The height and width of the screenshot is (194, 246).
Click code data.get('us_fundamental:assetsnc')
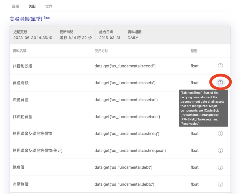pyautogui.click(x=127, y=117)
